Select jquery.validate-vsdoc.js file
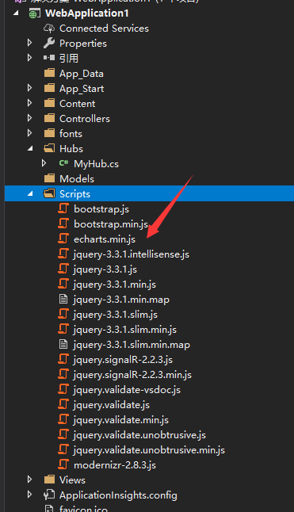The width and height of the screenshot is (294, 512). [x=127, y=389]
